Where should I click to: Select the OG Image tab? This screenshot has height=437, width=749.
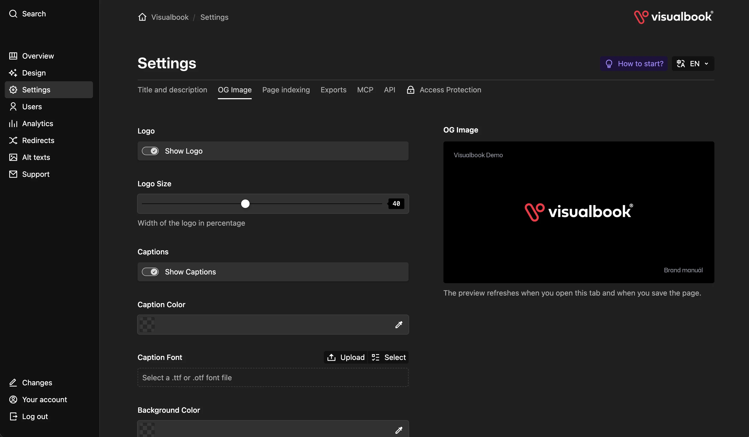coord(235,90)
